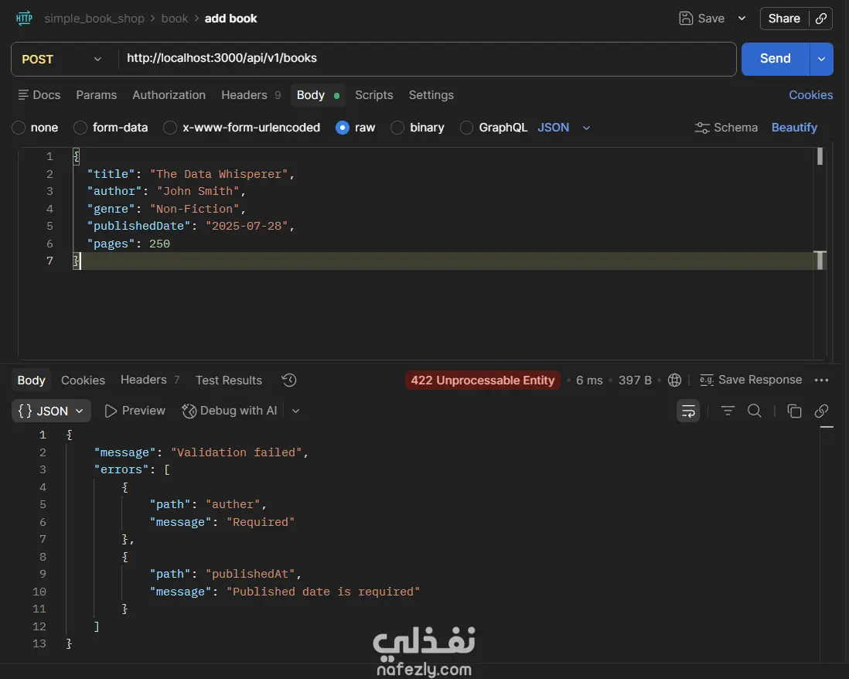This screenshot has width=849, height=679.
Task: Click the link icon in response toolbar
Action: [821, 411]
